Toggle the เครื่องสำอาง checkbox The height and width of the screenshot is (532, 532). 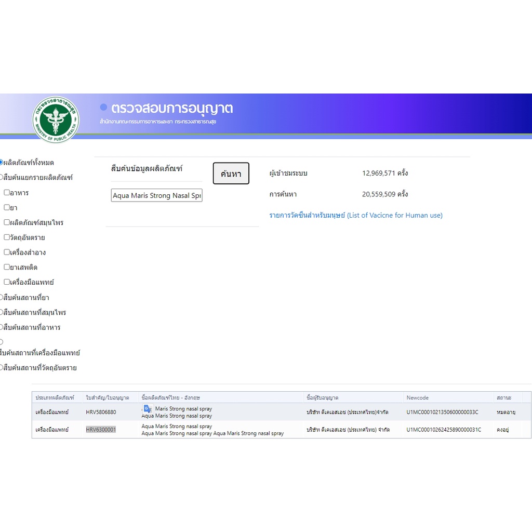click(7, 252)
